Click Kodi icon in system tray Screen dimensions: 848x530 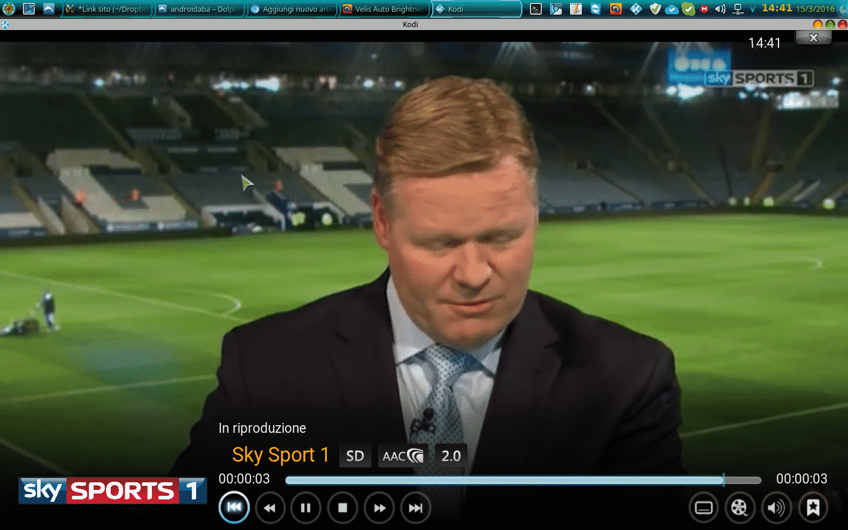pyautogui.click(x=636, y=9)
